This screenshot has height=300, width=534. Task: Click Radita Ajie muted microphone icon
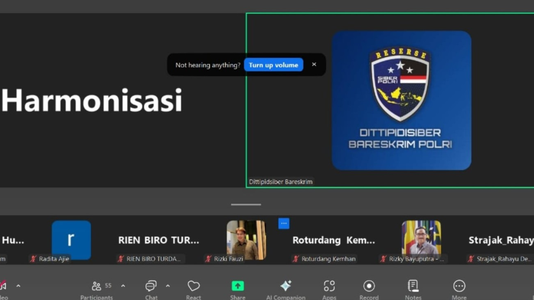click(33, 259)
